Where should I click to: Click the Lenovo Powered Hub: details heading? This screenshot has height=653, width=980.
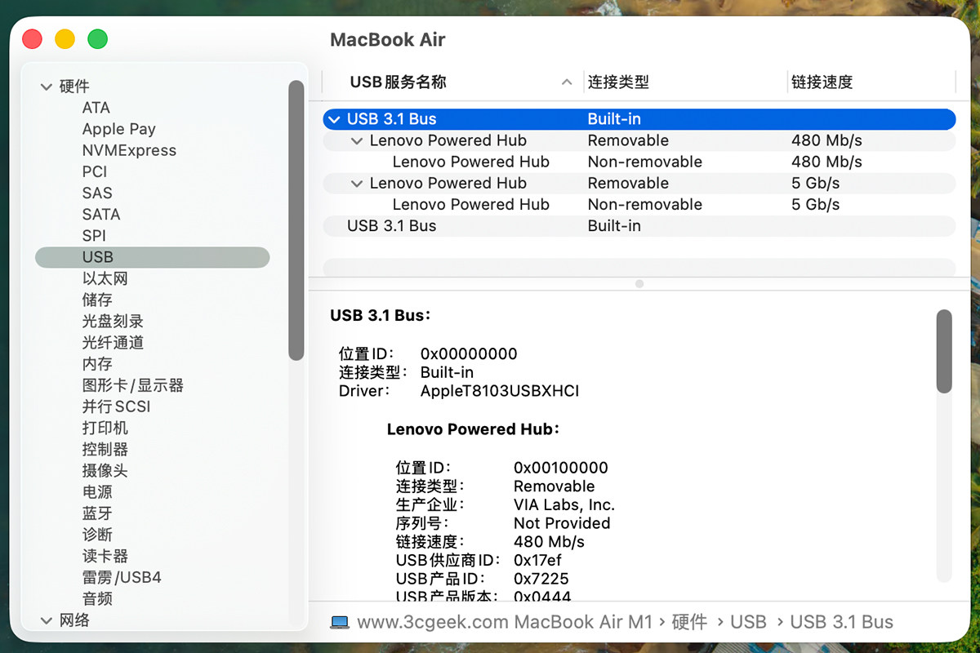(474, 429)
